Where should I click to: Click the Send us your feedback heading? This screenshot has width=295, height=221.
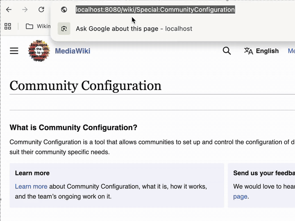pyautogui.click(x=264, y=173)
